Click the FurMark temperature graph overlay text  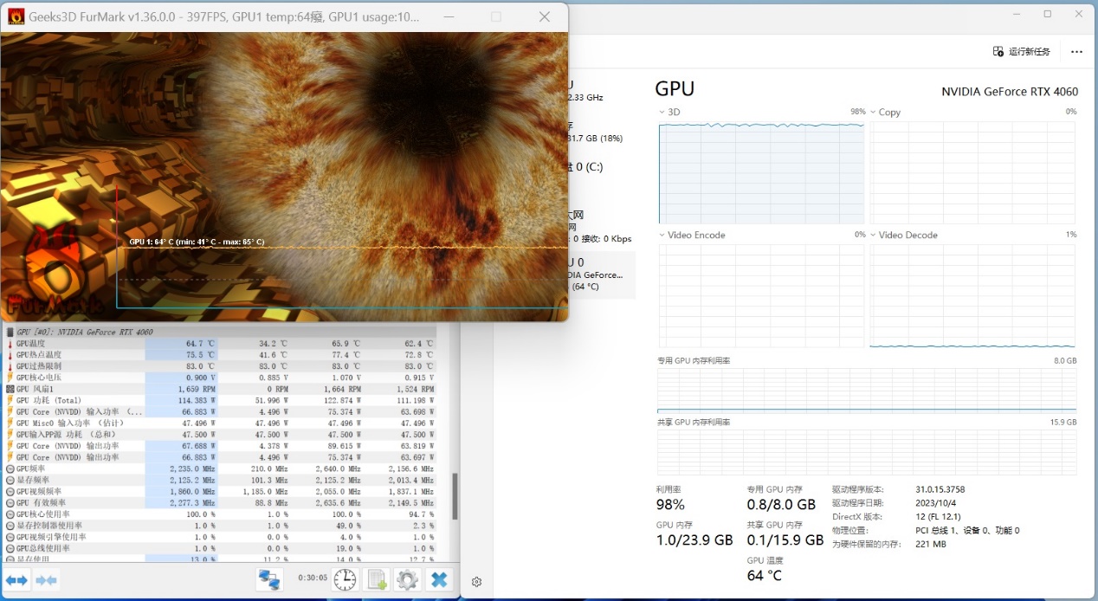pos(197,242)
